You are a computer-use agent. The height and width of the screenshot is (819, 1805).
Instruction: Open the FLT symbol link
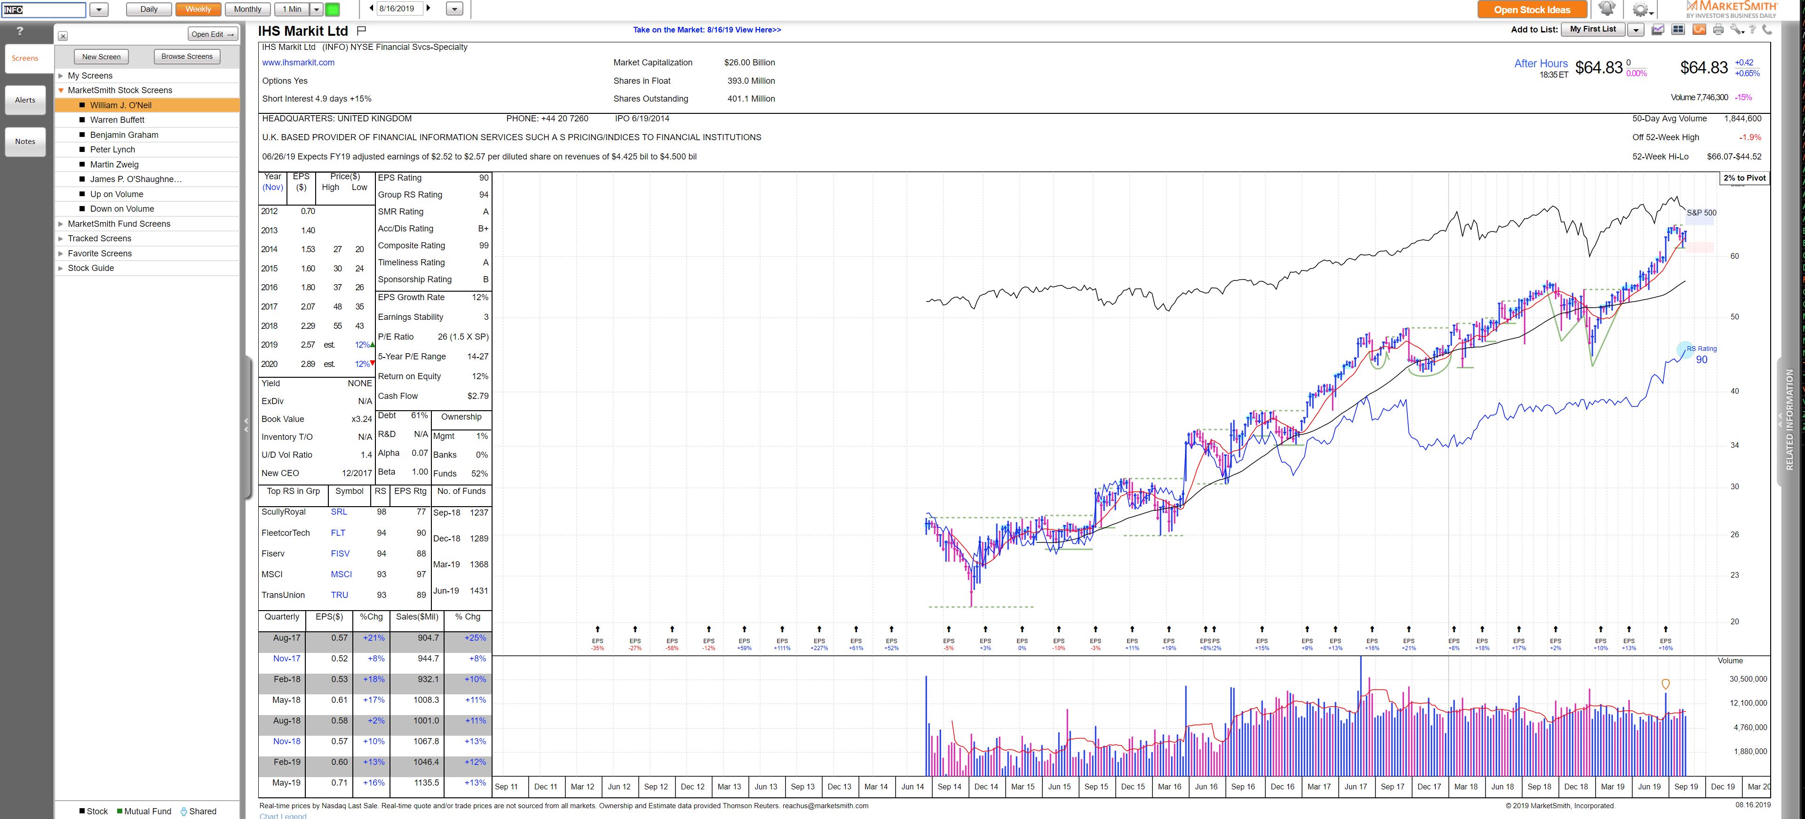(x=338, y=533)
